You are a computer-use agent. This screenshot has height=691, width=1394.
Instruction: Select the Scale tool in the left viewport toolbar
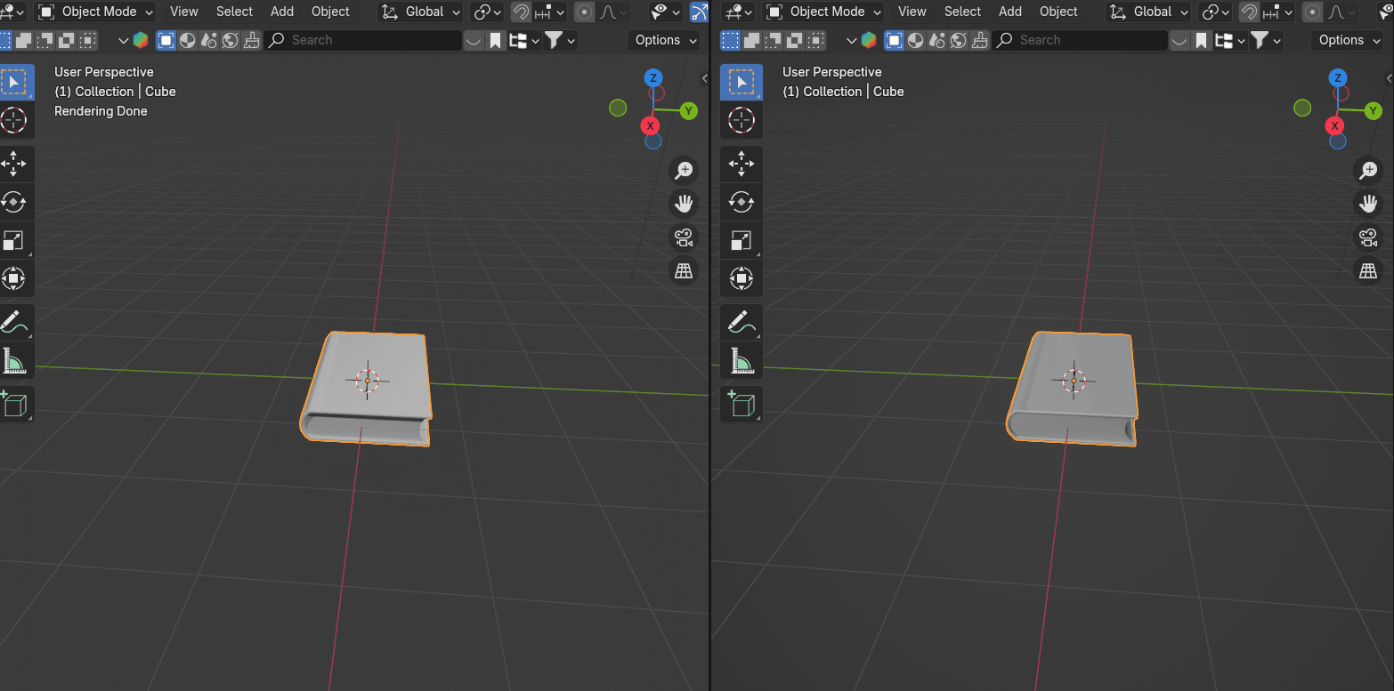[14, 240]
